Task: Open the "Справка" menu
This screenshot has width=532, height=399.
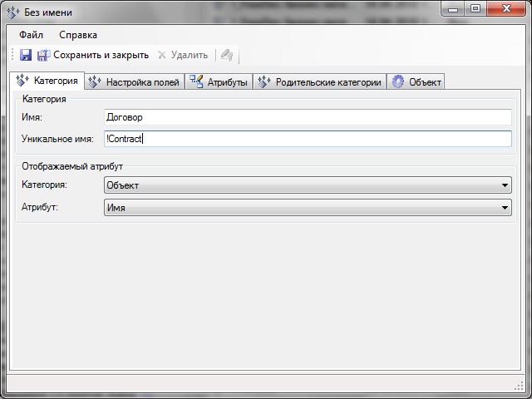Action: tap(78, 35)
